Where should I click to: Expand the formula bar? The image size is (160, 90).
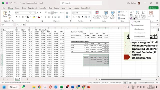click(158, 24)
